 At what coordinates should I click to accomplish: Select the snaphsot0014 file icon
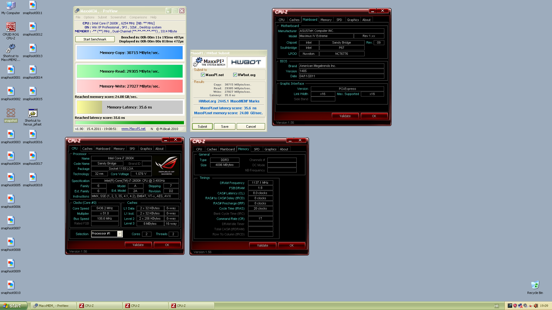[32, 72]
